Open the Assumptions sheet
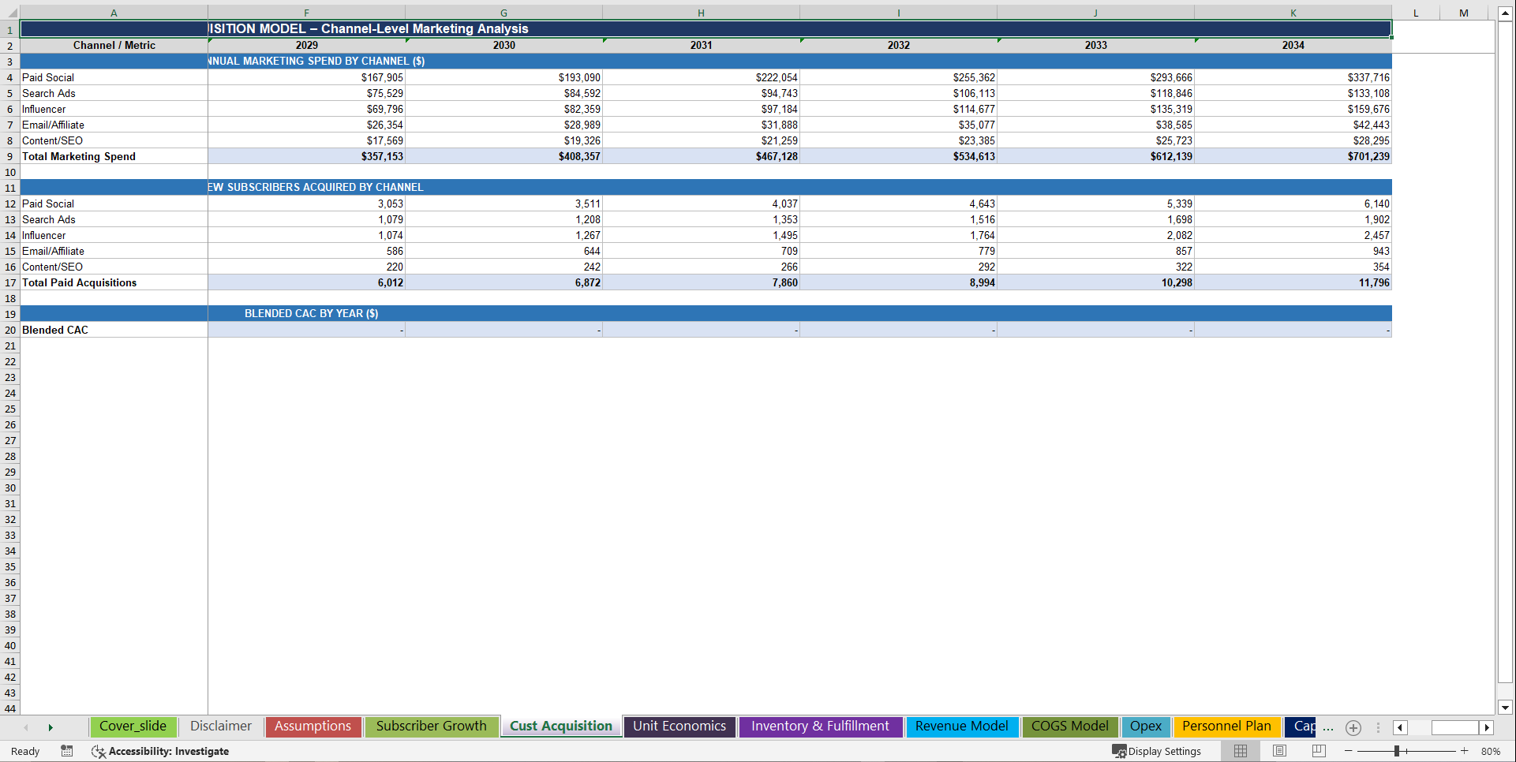 313,727
